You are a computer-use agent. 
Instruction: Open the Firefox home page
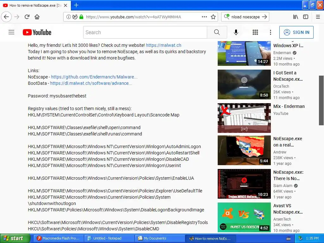(x=37, y=17)
